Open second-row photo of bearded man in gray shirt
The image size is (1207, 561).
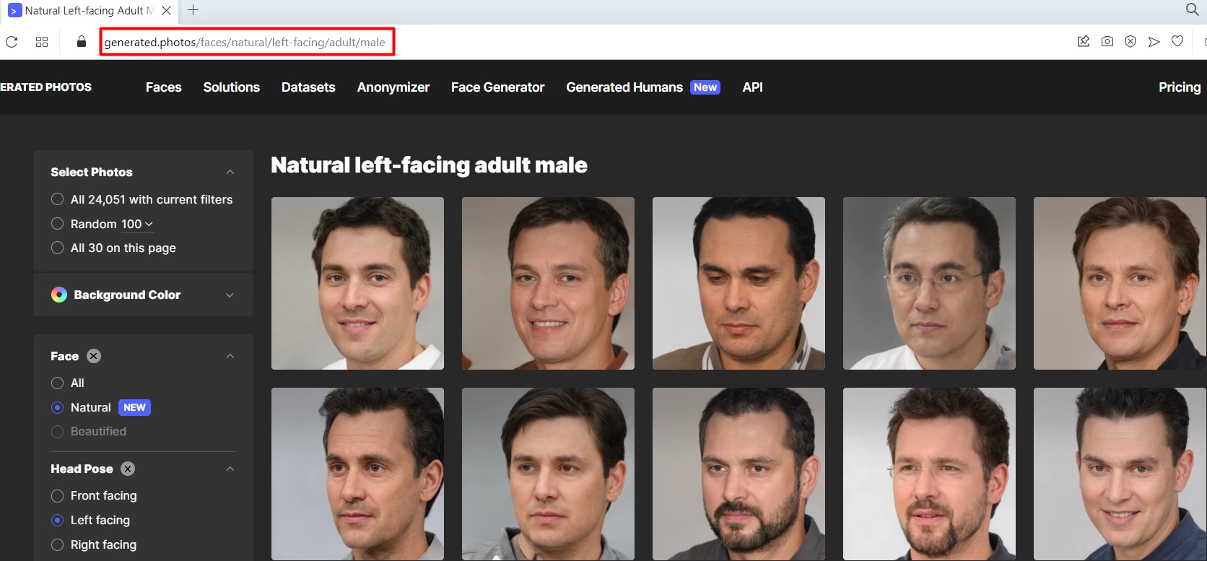click(738, 474)
